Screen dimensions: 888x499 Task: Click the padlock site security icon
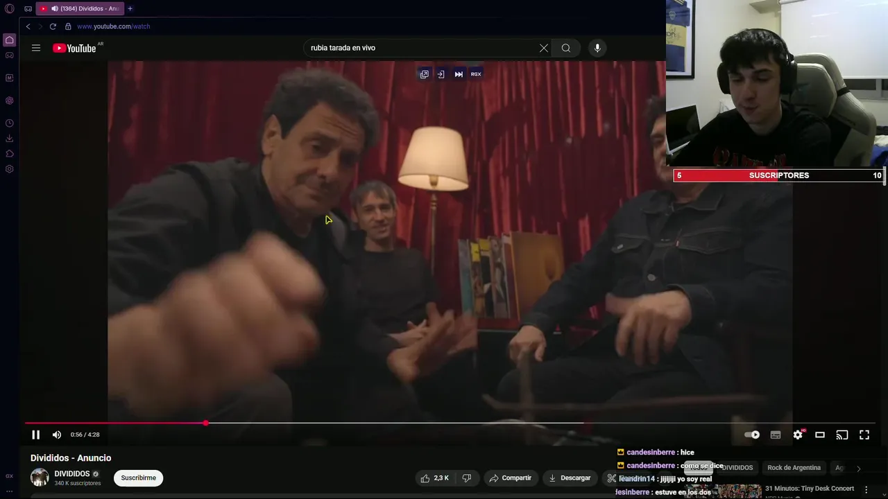(68, 26)
